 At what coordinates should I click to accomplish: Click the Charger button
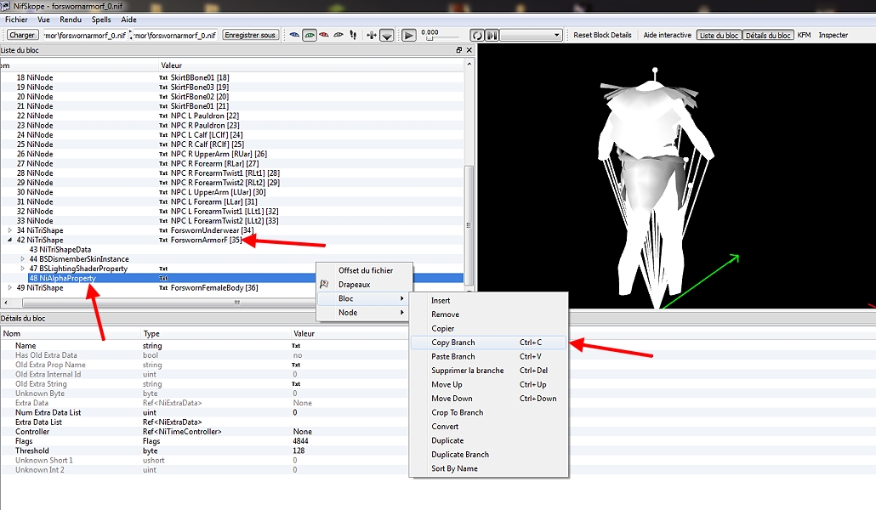[23, 35]
